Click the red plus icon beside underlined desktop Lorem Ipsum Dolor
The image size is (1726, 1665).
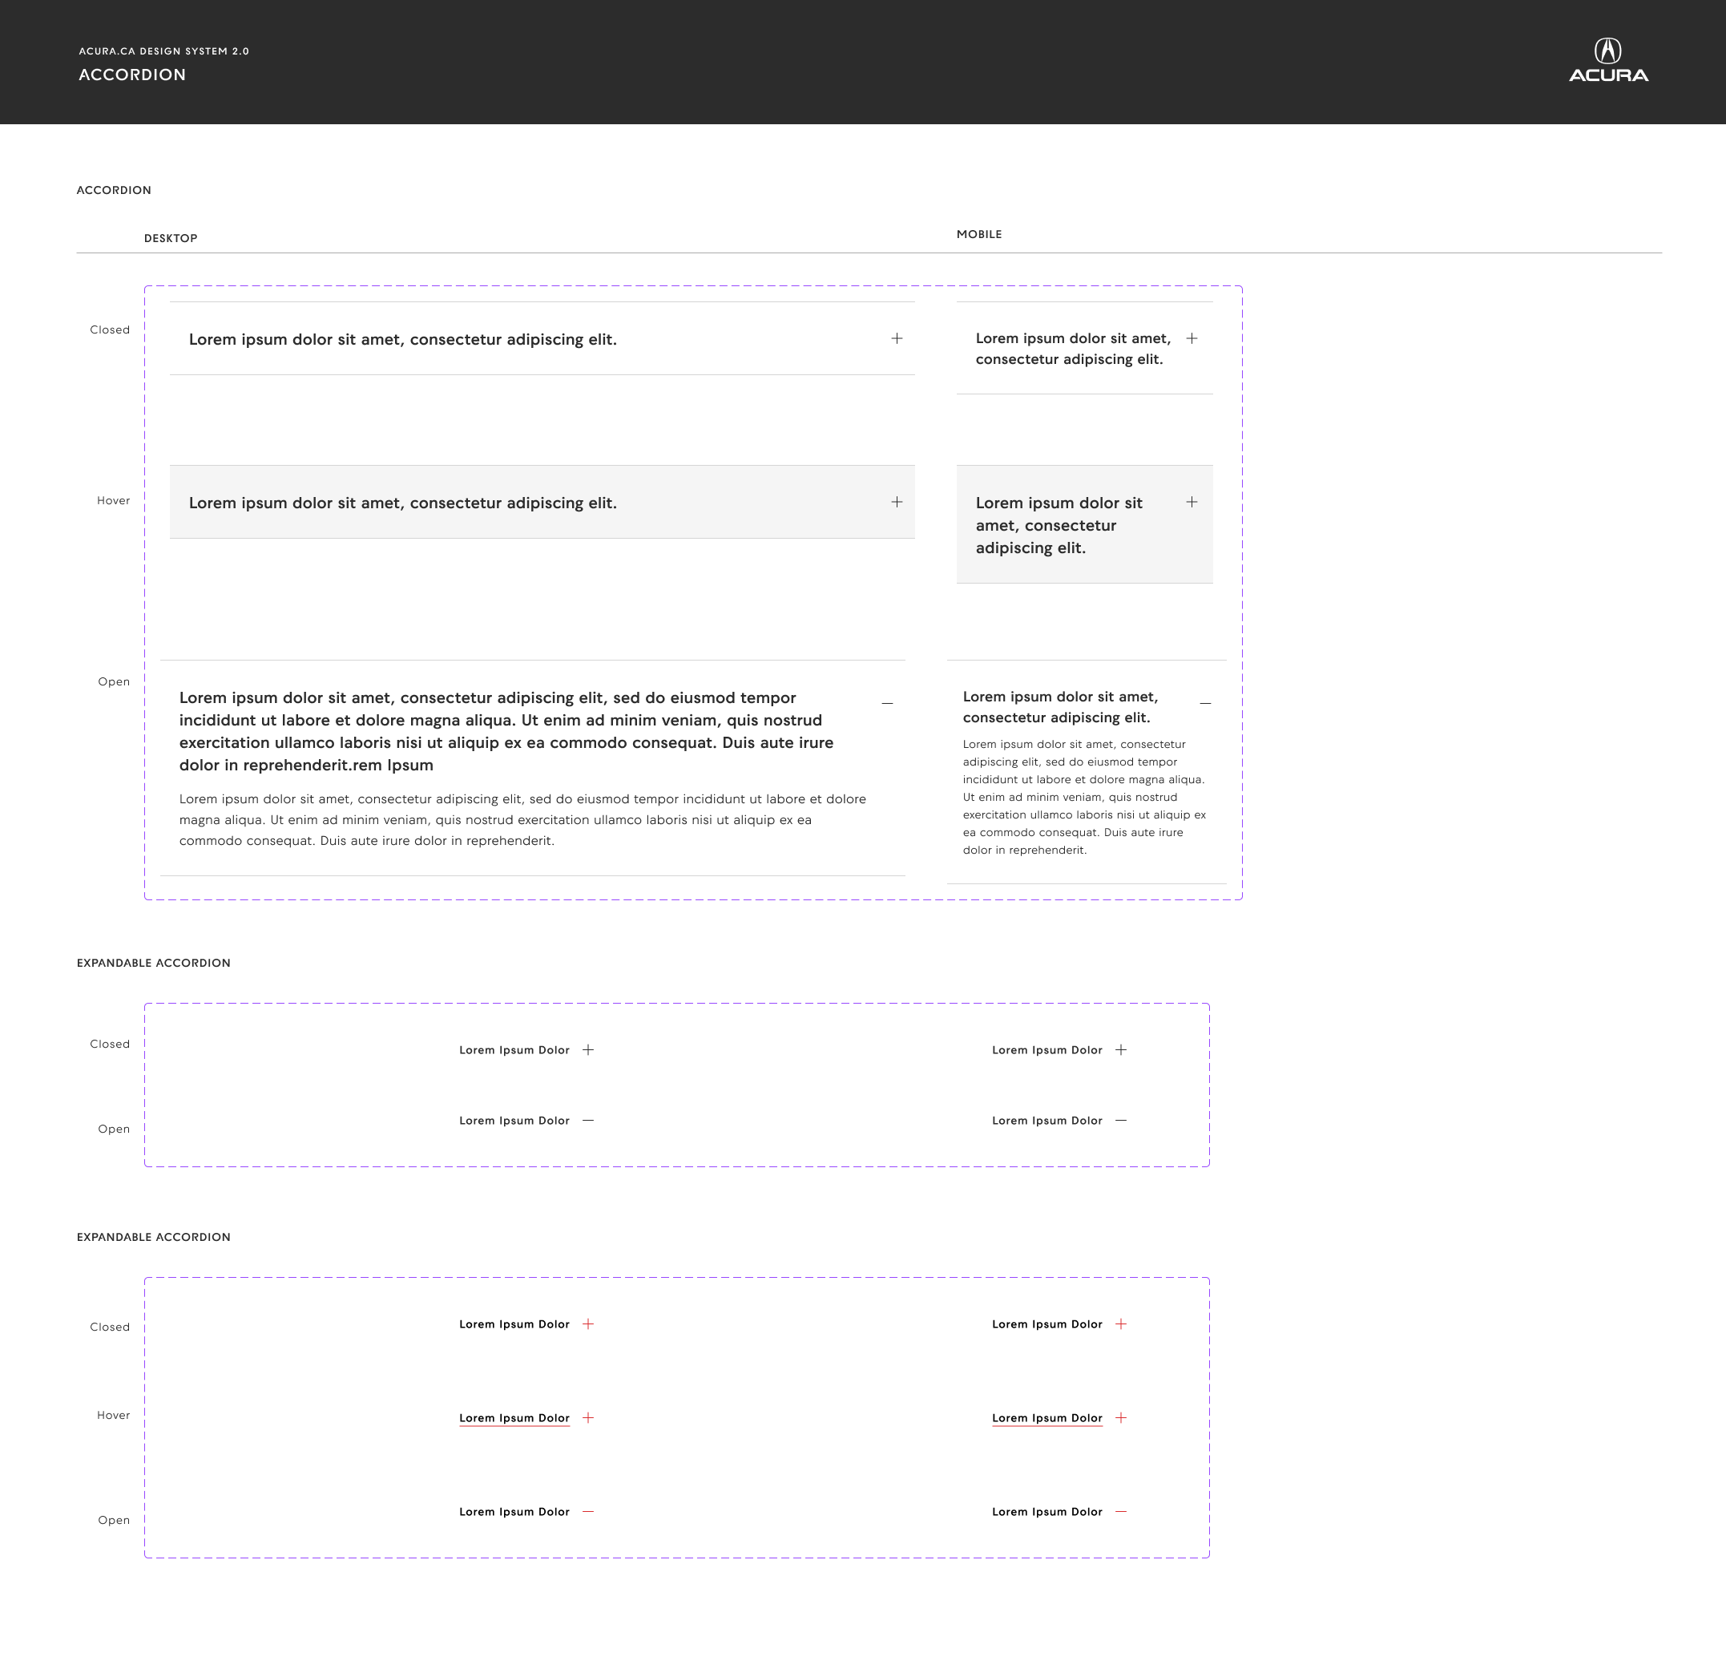588,1417
